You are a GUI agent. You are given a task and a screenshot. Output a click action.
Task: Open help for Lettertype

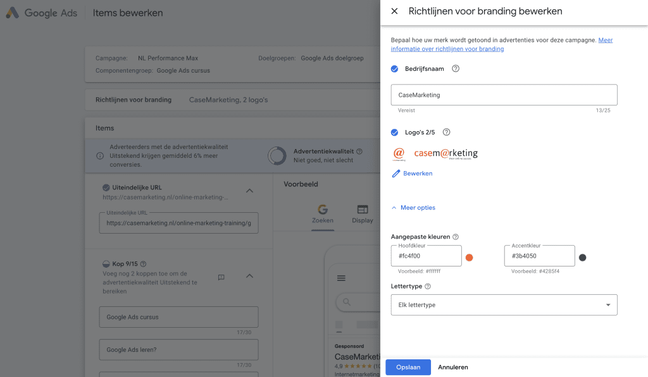point(428,286)
